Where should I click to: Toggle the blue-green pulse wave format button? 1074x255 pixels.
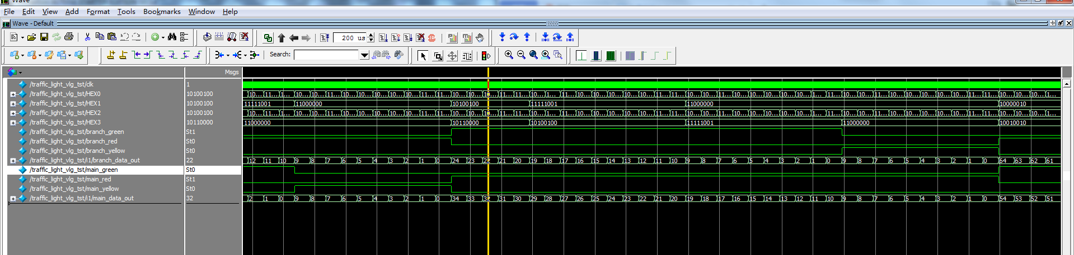596,55
